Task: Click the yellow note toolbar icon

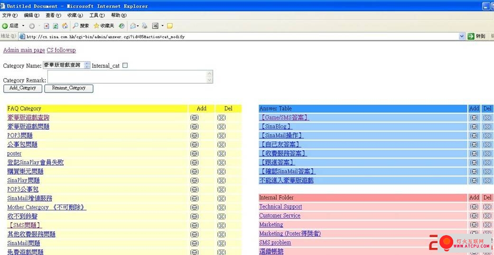Action: [x=170, y=26]
